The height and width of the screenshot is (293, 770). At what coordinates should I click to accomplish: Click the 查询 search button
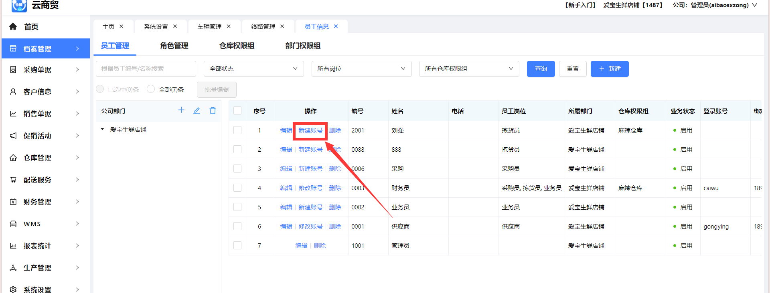(541, 69)
